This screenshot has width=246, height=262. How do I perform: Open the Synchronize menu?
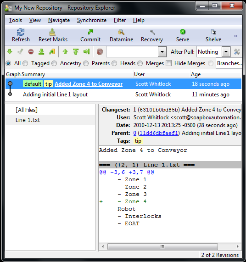[x=92, y=20]
